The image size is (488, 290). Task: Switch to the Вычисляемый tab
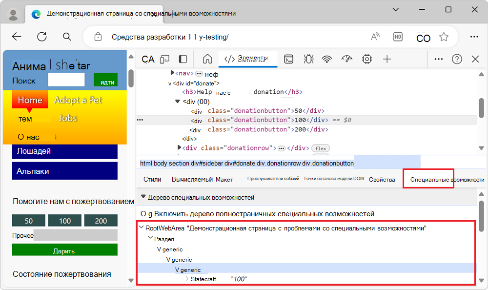[192, 180]
